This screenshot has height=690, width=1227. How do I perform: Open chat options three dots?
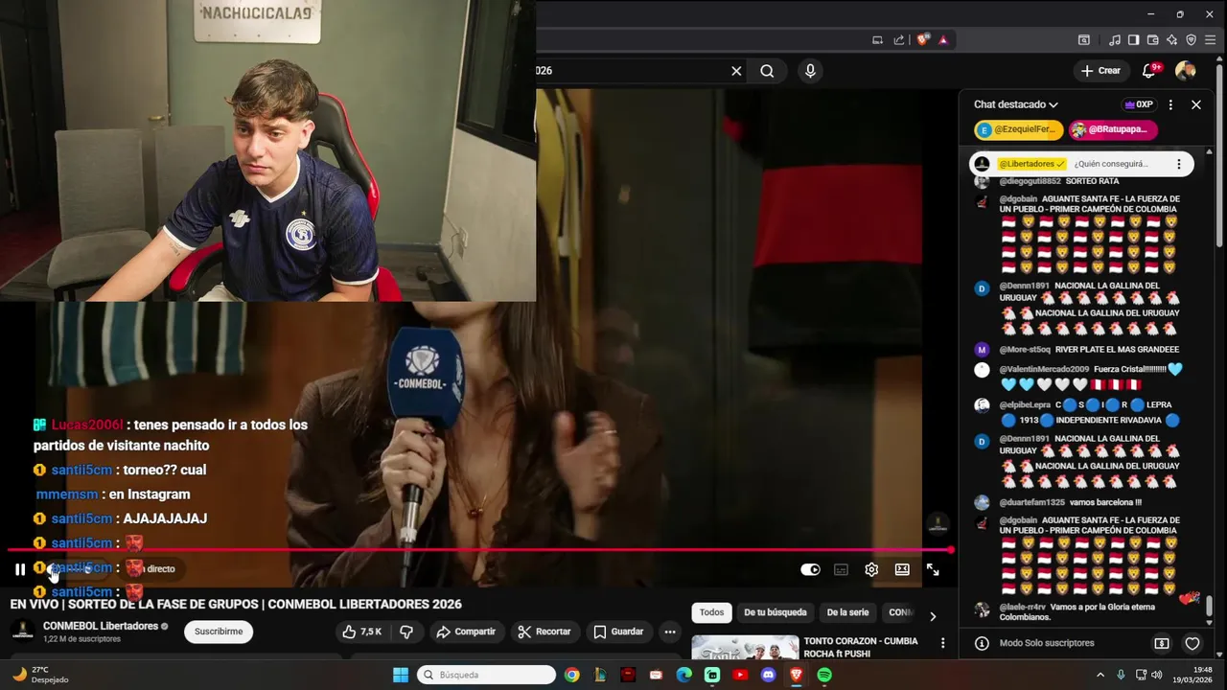click(x=1170, y=104)
